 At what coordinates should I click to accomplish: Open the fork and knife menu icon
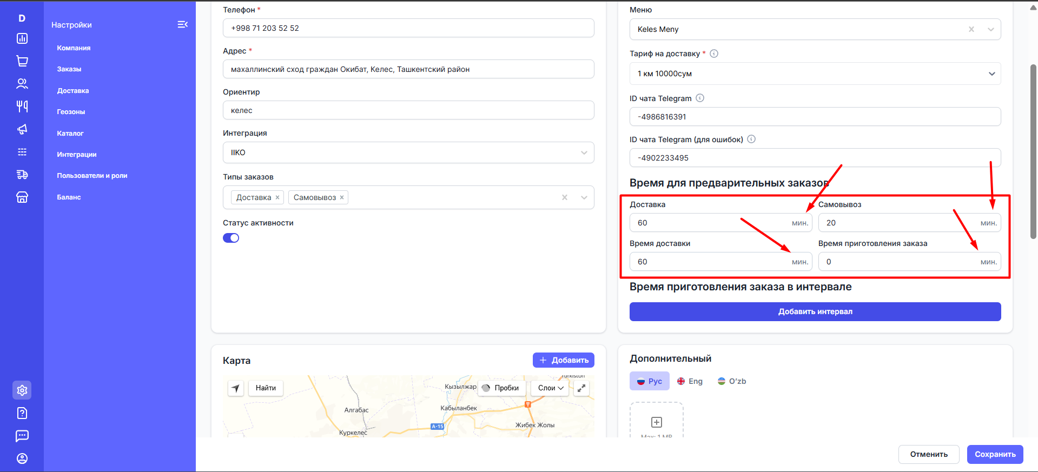pyautogui.click(x=22, y=107)
